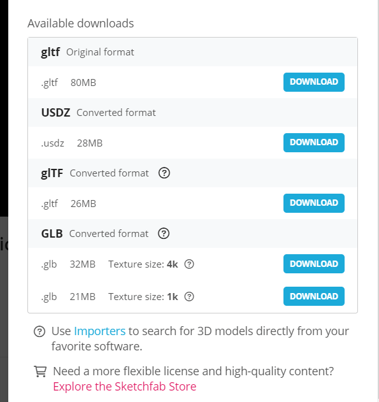The height and width of the screenshot is (402, 379).
Task: Click the Texture size: 4k label text
Action: coord(143,264)
